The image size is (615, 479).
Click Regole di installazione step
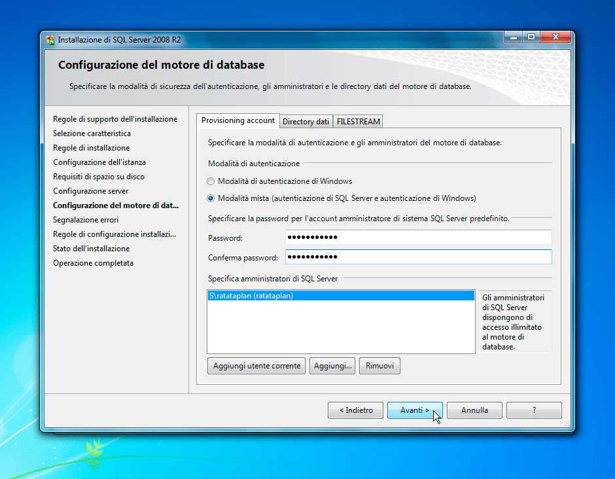[92, 148]
